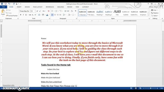The width and height of the screenshot is (164, 92).
Task: Click the tab selector box left of the ruler
Action: click(1, 21)
